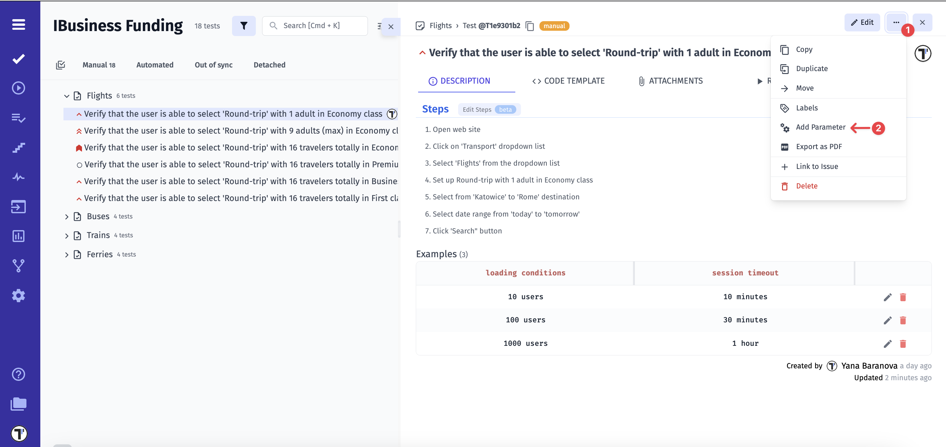Image resolution: width=946 pixels, height=447 pixels.
Task: Click the filter funnel icon
Action: pyautogui.click(x=244, y=26)
